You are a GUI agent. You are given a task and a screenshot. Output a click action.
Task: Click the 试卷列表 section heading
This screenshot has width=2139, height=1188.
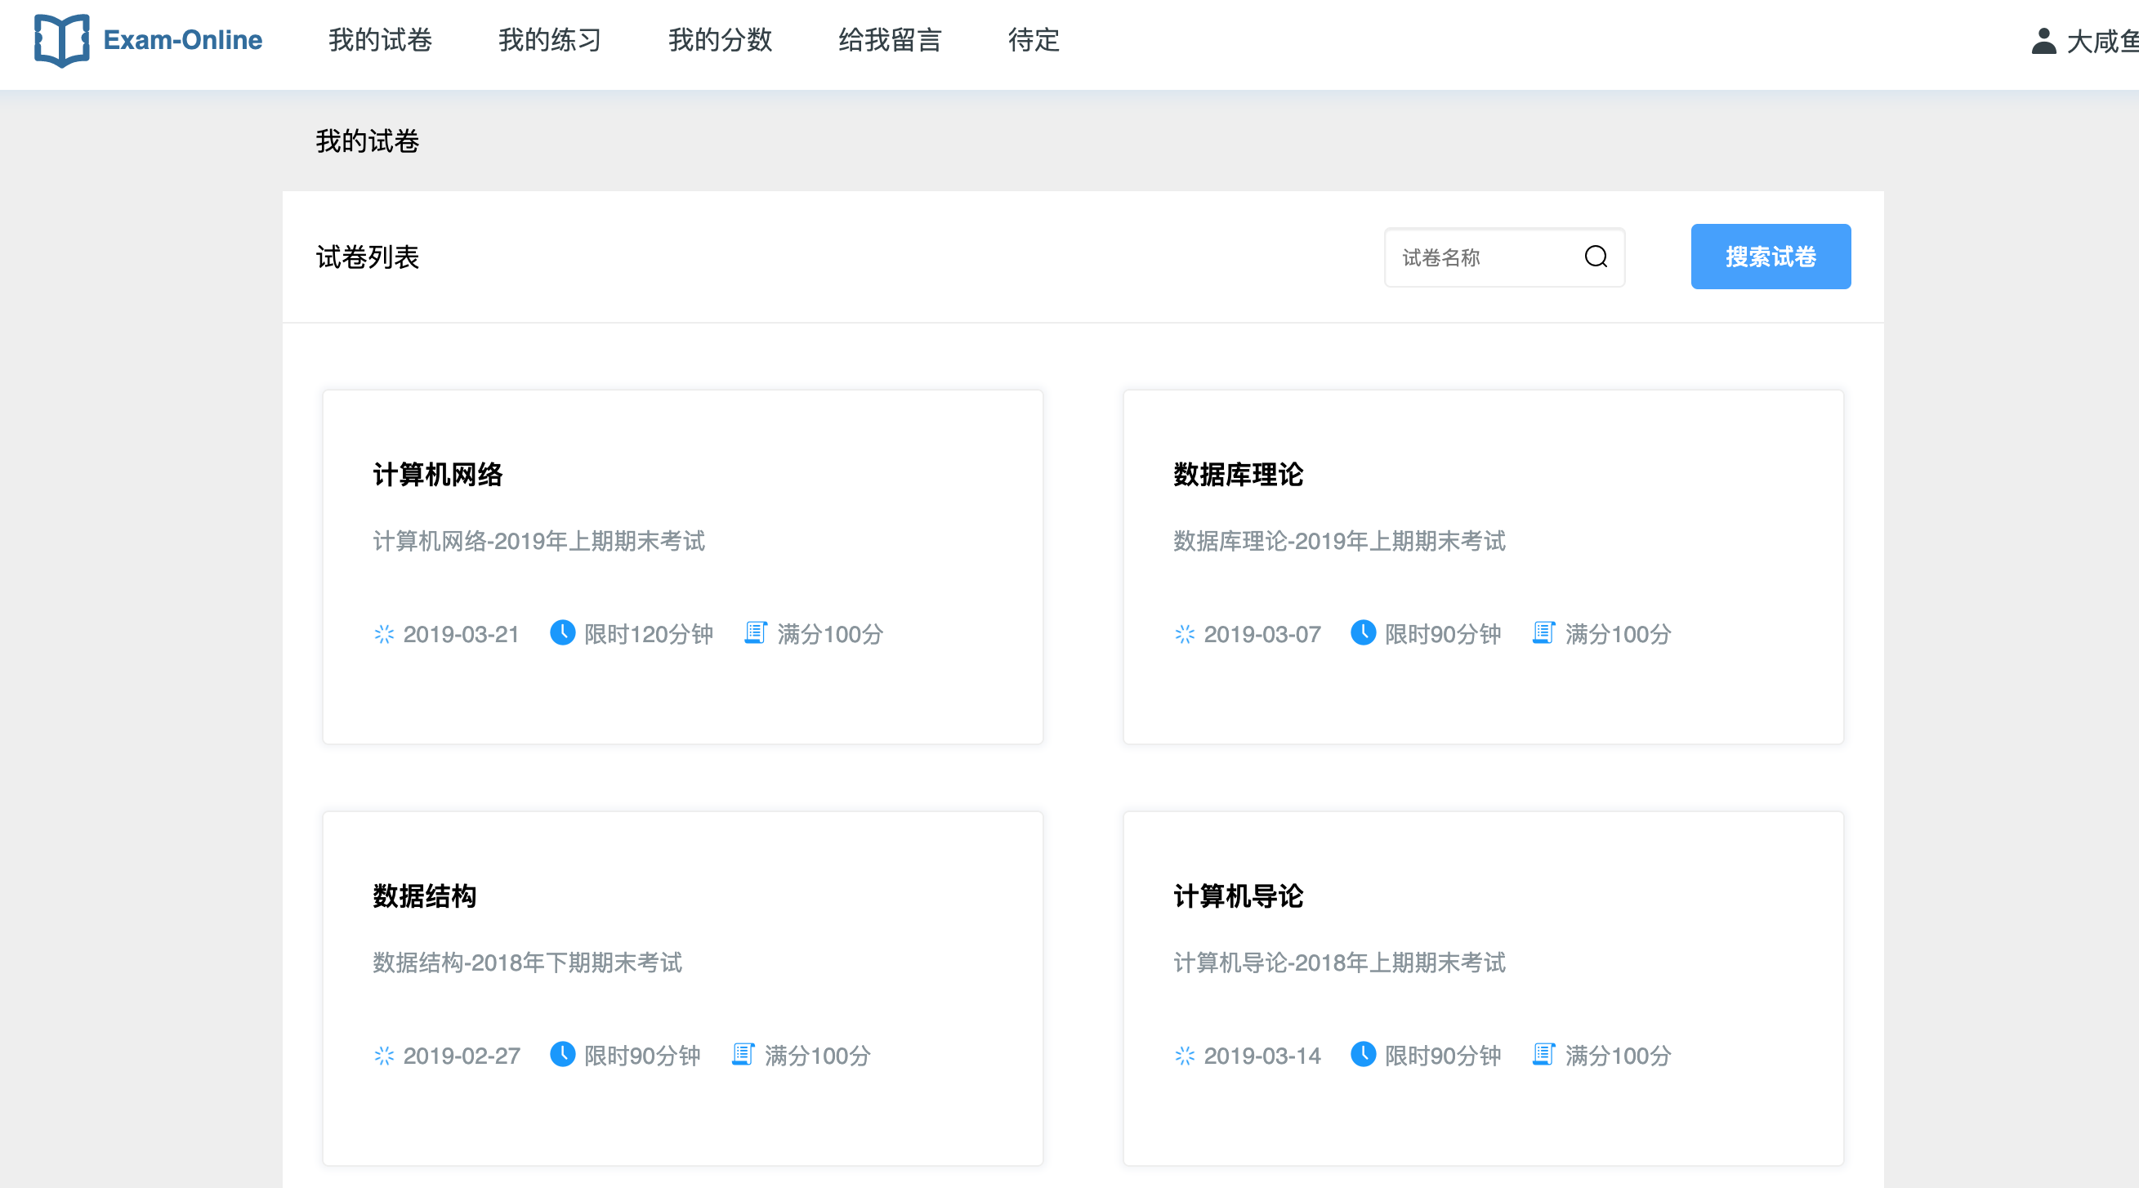point(368,257)
